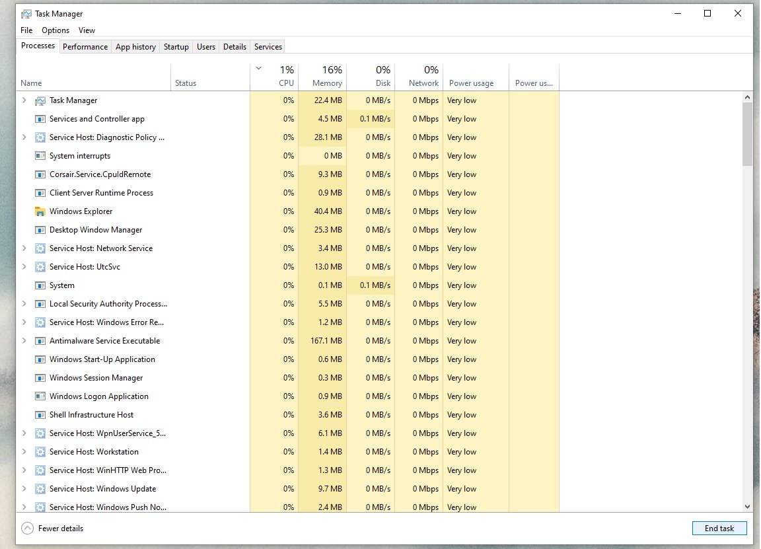
Task: Switch to the Performance tab
Action: pos(85,47)
